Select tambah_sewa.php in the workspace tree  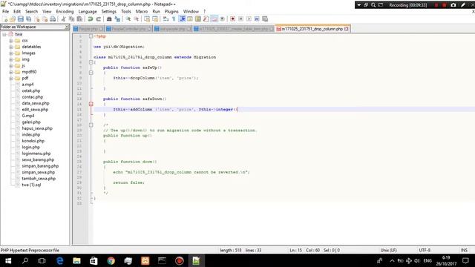coord(39,179)
